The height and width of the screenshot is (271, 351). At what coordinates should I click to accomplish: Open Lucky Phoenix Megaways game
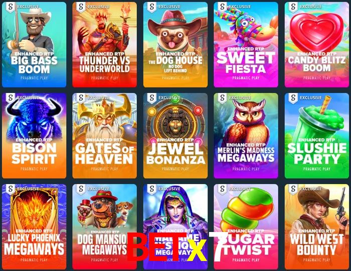pyautogui.click(x=34, y=227)
